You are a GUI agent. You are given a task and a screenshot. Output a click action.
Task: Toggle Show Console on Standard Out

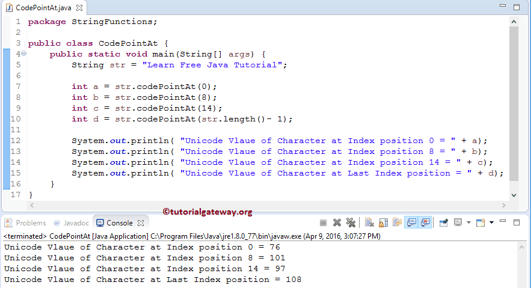coord(411,222)
